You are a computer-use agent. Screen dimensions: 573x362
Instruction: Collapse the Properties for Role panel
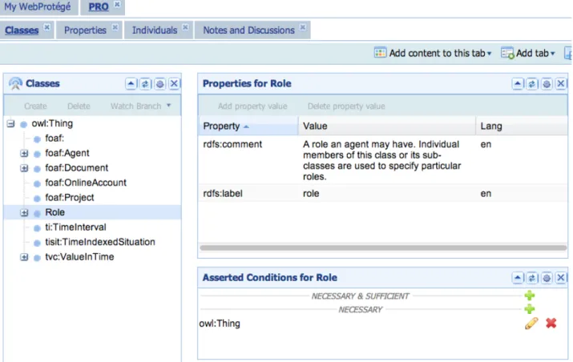coord(518,83)
